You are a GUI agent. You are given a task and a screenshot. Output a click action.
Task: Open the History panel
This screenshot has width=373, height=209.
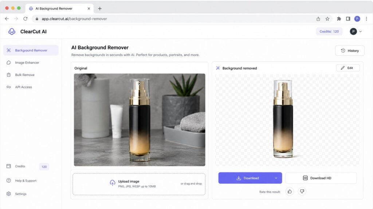[350, 51]
